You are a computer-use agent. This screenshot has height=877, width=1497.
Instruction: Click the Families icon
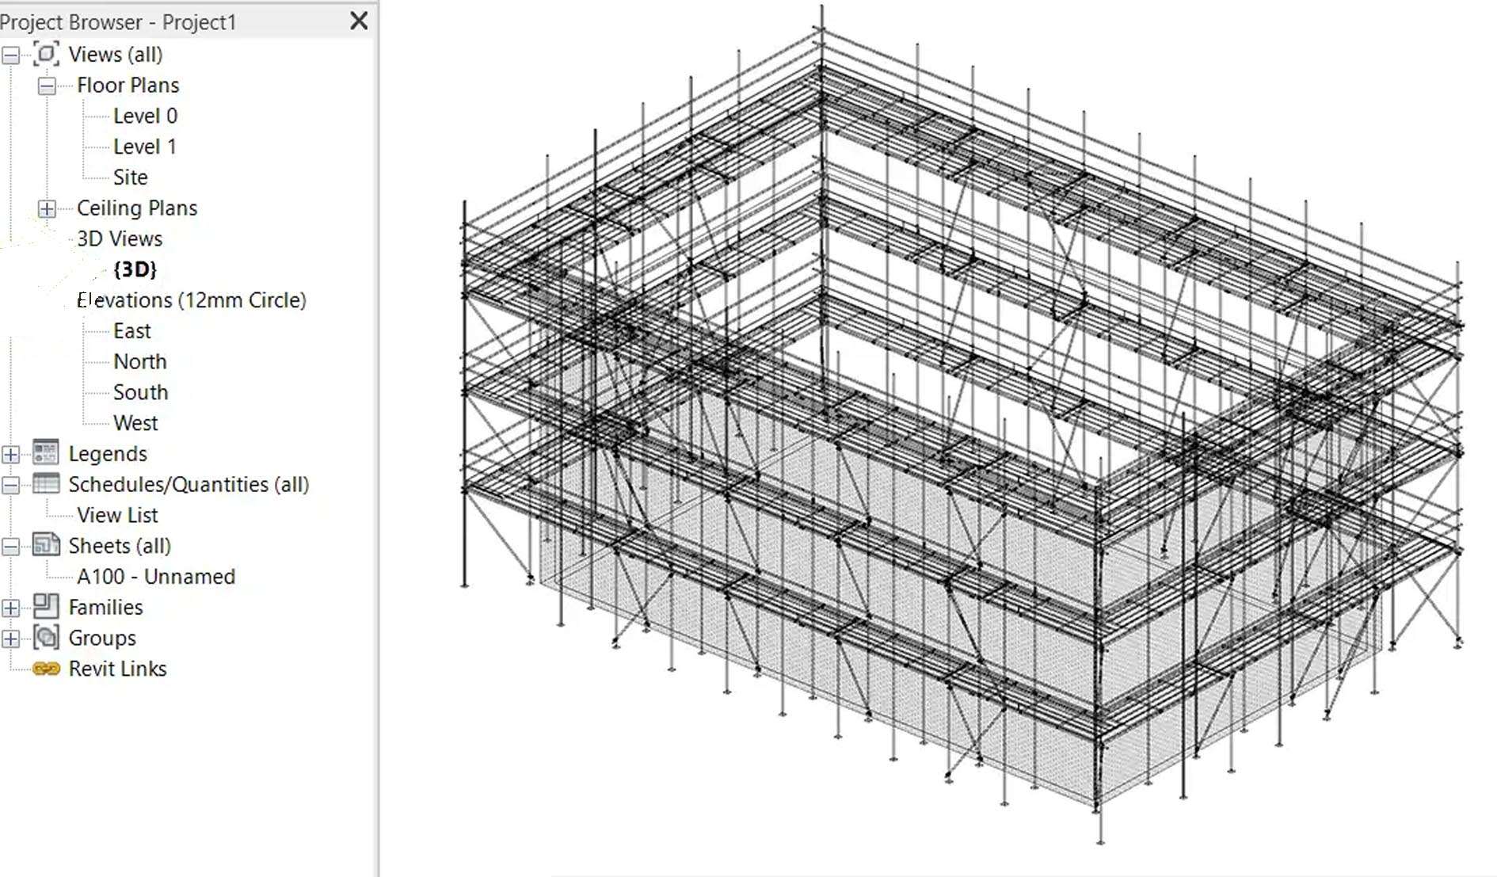[46, 607]
